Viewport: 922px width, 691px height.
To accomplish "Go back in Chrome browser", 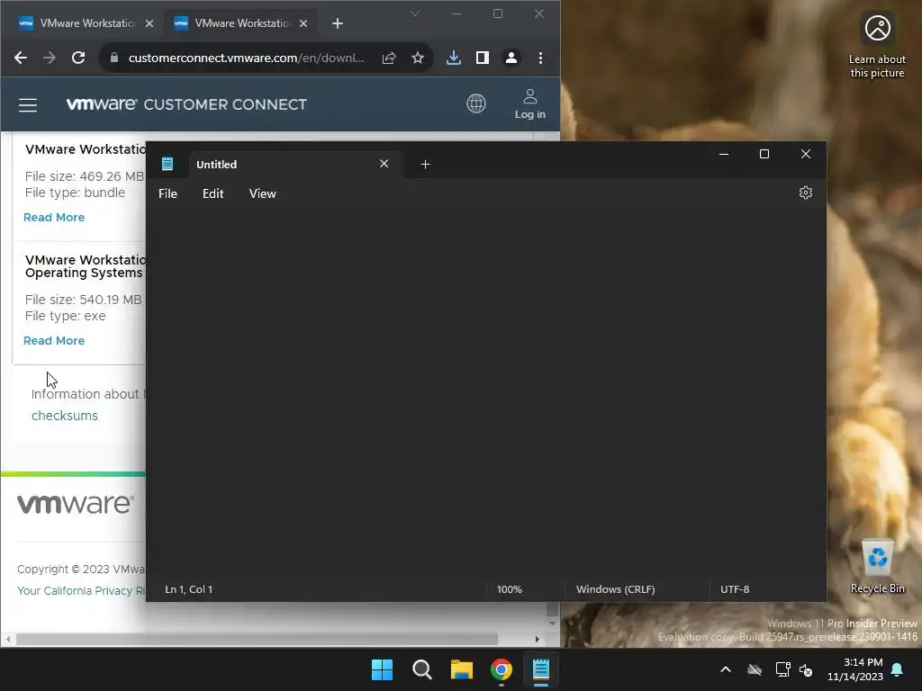I will [21, 58].
